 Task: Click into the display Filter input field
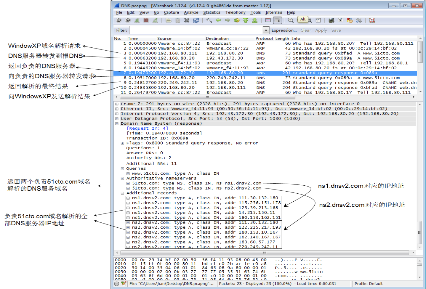[196, 30]
